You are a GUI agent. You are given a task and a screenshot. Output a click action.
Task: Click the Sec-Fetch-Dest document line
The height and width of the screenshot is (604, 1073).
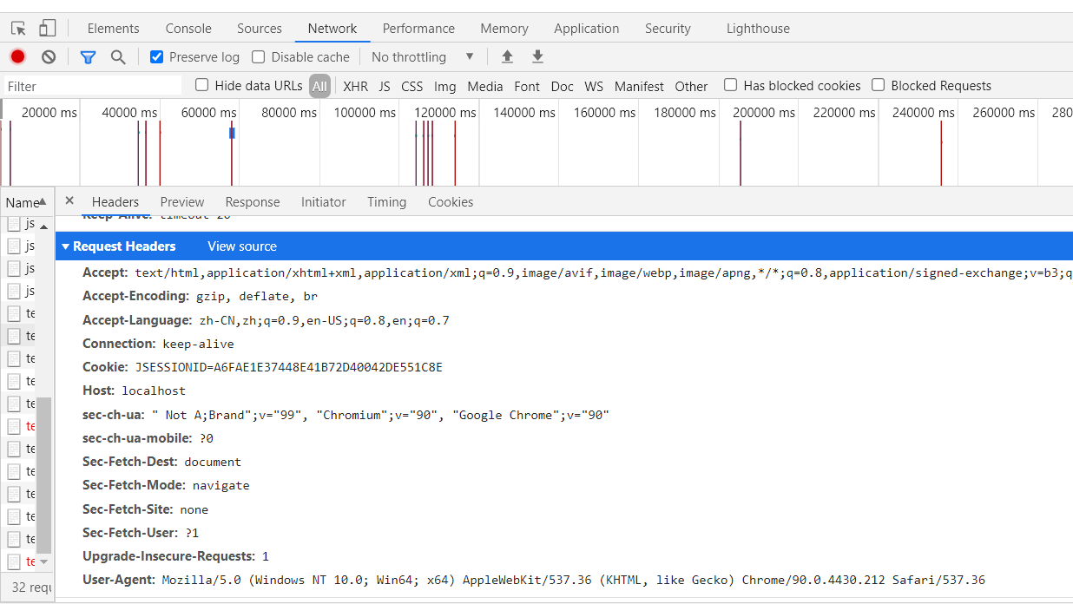(161, 462)
